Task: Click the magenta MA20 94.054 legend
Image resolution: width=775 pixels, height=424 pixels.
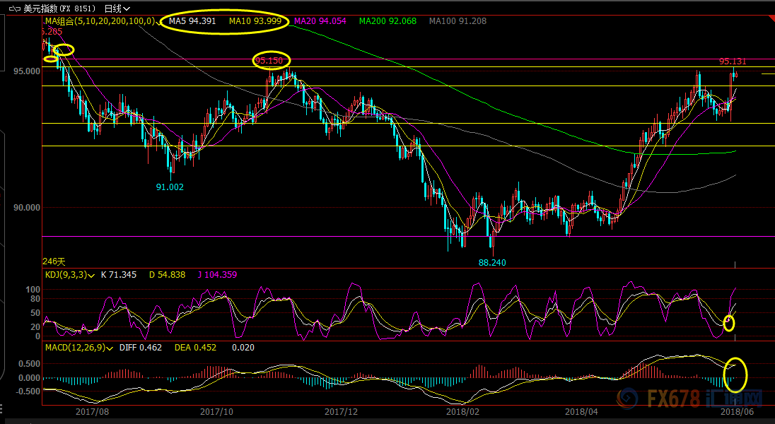Action: pyautogui.click(x=321, y=22)
